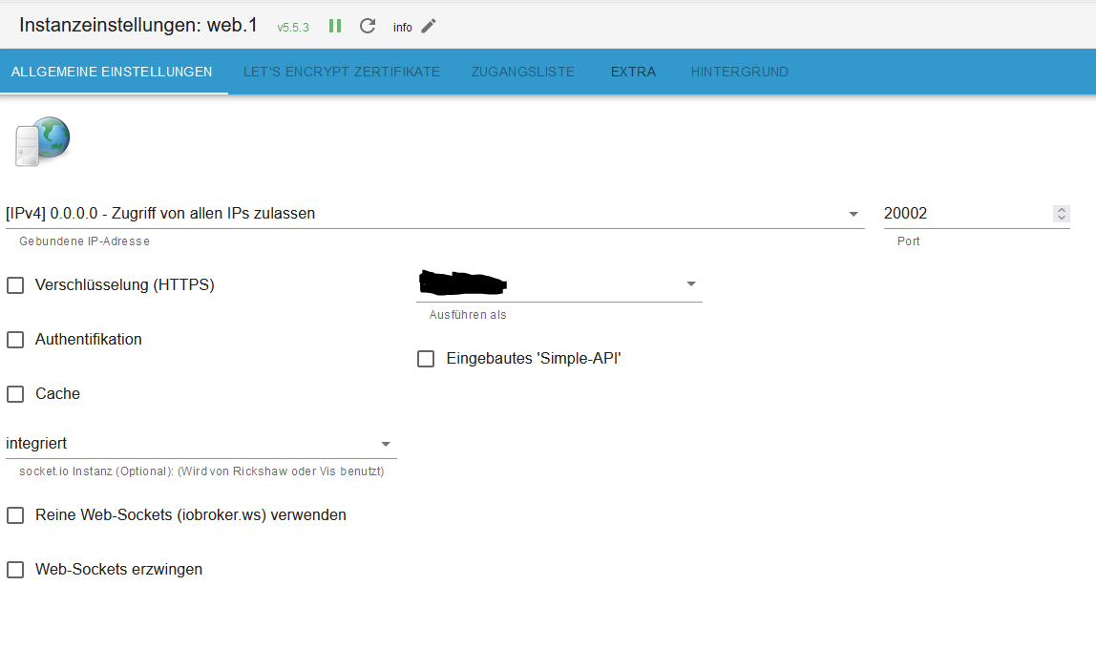Toggle the Authentifikation checkbox

coord(15,340)
